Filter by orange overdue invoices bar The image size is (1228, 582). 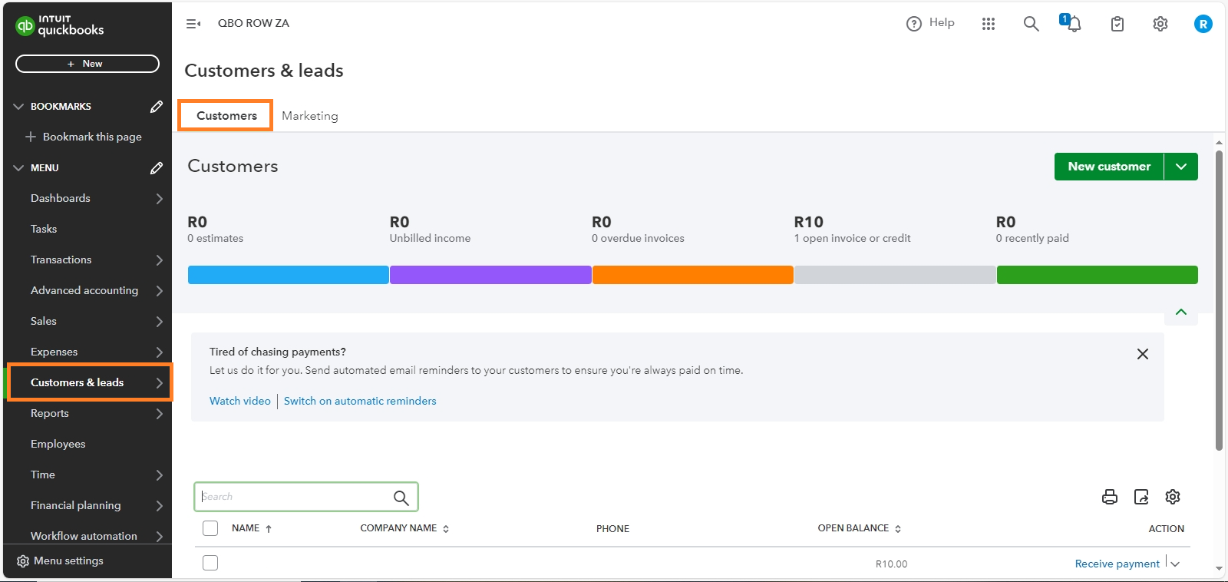click(x=692, y=275)
